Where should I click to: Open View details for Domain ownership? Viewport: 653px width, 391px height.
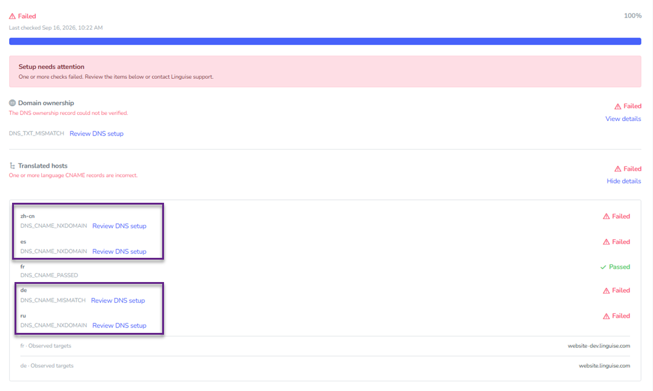pos(623,119)
